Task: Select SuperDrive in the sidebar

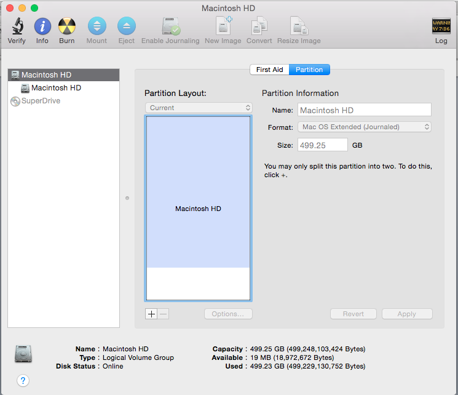Action: pyautogui.click(x=41, y=101)
